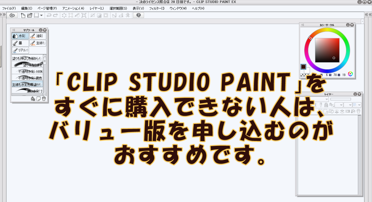This screenshot has height=202, width=372.
Task: Select the 墨 sub tool group
Action: click(20, 43)
